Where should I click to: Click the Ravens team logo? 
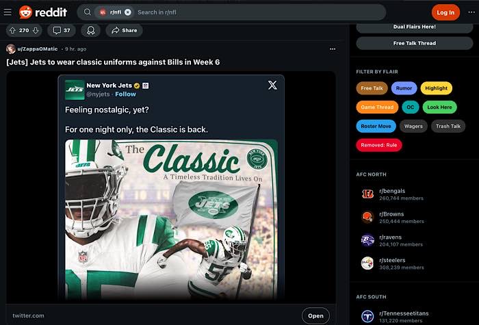point(367,240)
